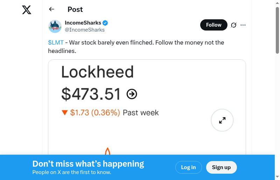
Task: Follow the IncomeSharks account
Action: [213, 25]
